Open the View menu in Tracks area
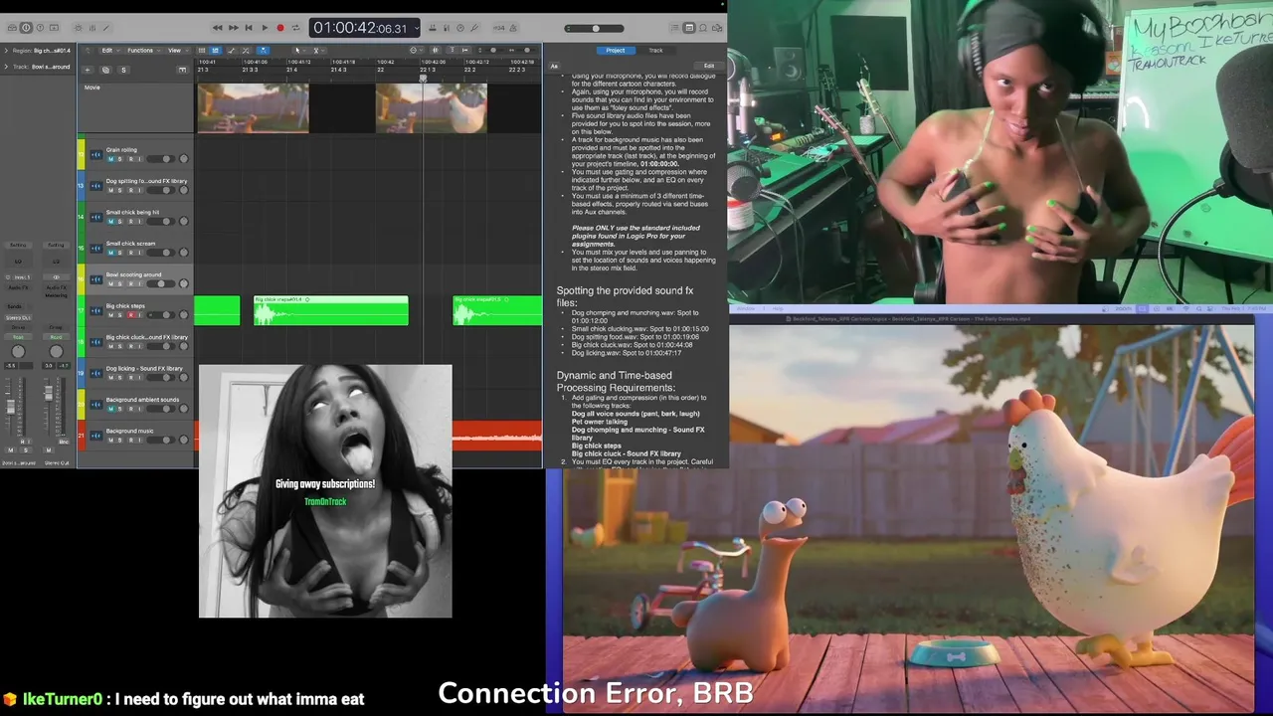The height and width of the screenshot is (716, 1273). click(x=176, y=51)
